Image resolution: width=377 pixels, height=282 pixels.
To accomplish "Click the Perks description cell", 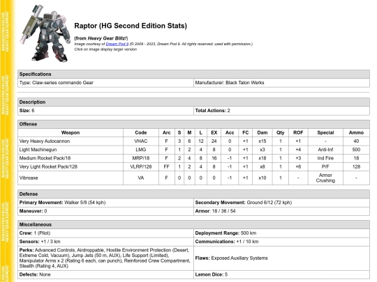I will pyautogui.click(x=105, y=258).
